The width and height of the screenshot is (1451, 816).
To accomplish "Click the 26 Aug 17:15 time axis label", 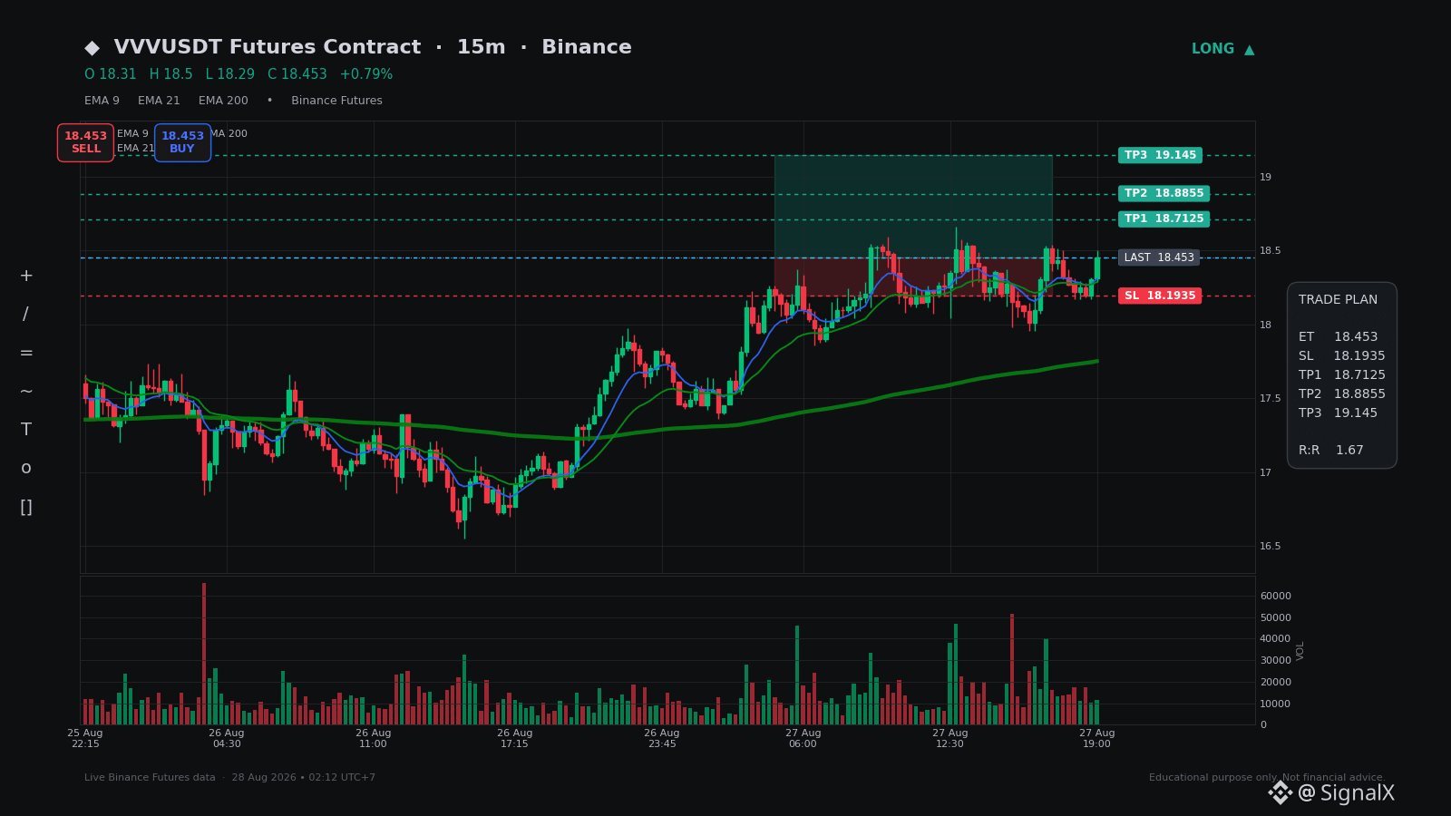I will (515, 738).
